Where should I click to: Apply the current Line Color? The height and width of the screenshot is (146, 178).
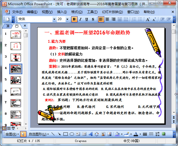[x=127, y=134]
